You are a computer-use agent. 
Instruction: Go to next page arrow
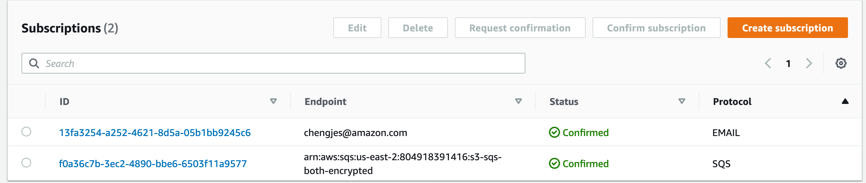coord(809,63)
